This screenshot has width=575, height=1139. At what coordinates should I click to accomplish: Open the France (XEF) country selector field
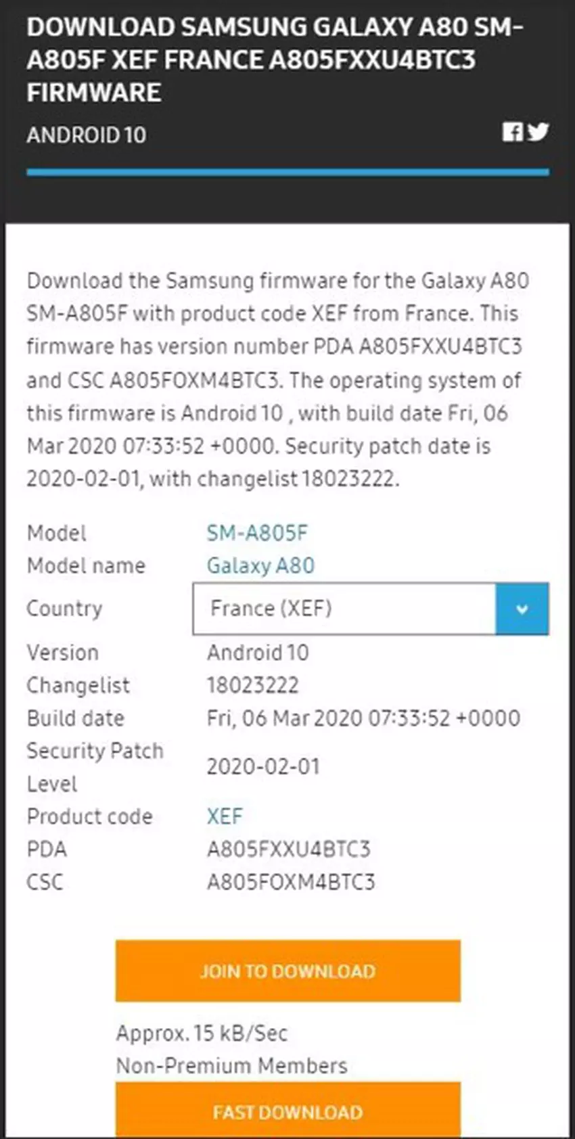[x=344, y=609]
